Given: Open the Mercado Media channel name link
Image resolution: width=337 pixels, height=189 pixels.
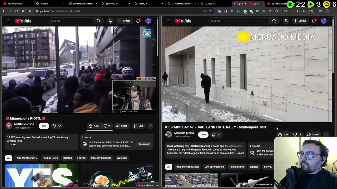Looking at the screenshot, I should 184,133.
